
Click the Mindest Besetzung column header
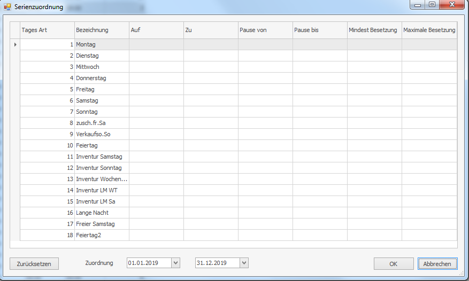click(x=374, y=30)
